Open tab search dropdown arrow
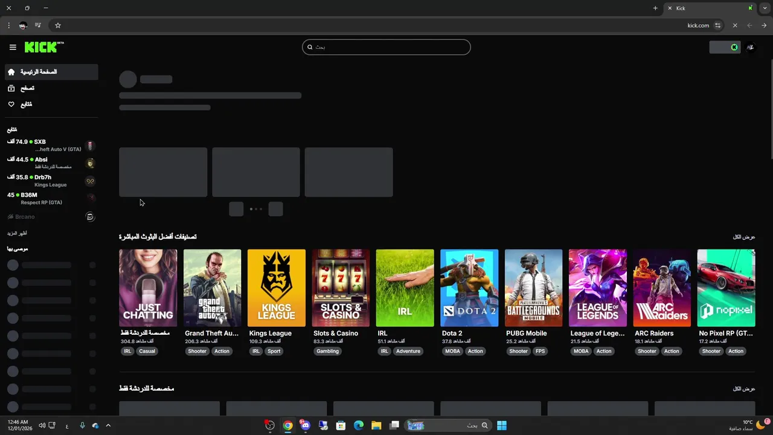773x435 pixels. click(765, 8)
